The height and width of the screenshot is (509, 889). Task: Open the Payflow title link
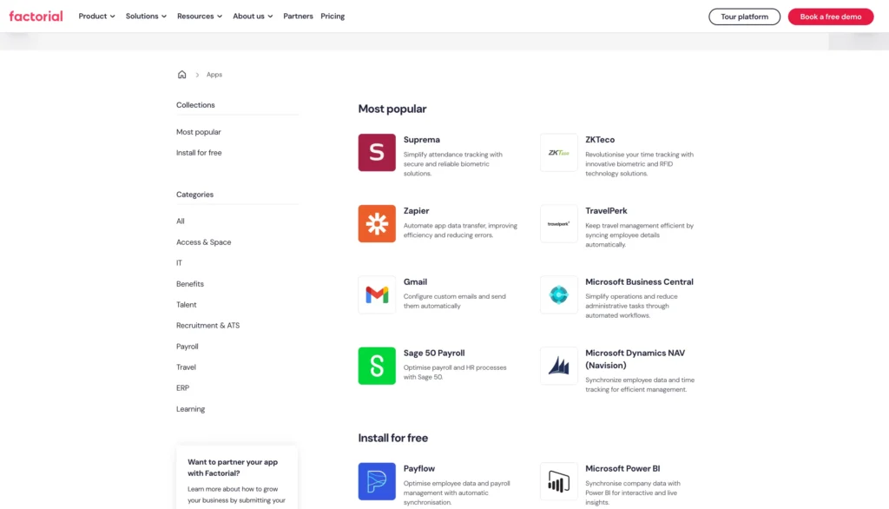coord(419,469)
